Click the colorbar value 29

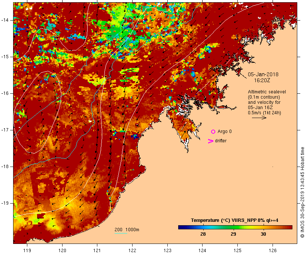[x=233, y=234]
